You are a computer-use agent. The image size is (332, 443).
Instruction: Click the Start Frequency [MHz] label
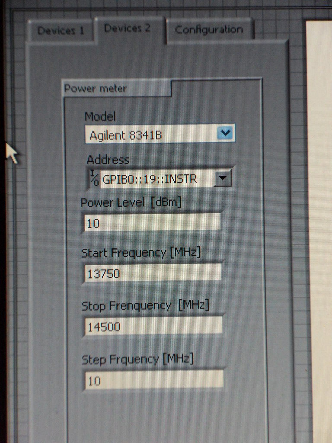point(141,253)
